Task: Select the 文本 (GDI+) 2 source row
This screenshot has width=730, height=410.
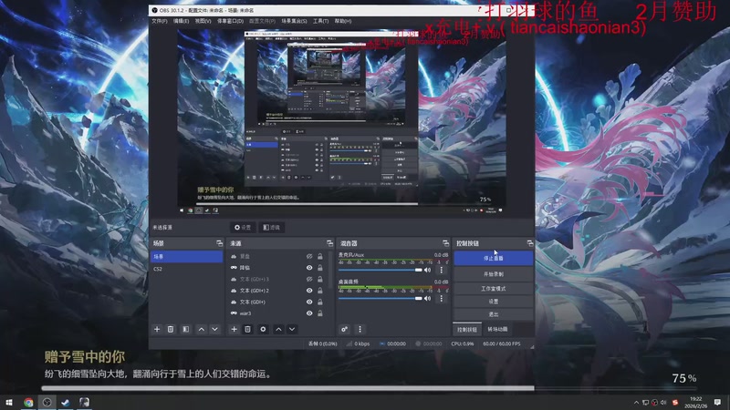Action: pos(277,291)
